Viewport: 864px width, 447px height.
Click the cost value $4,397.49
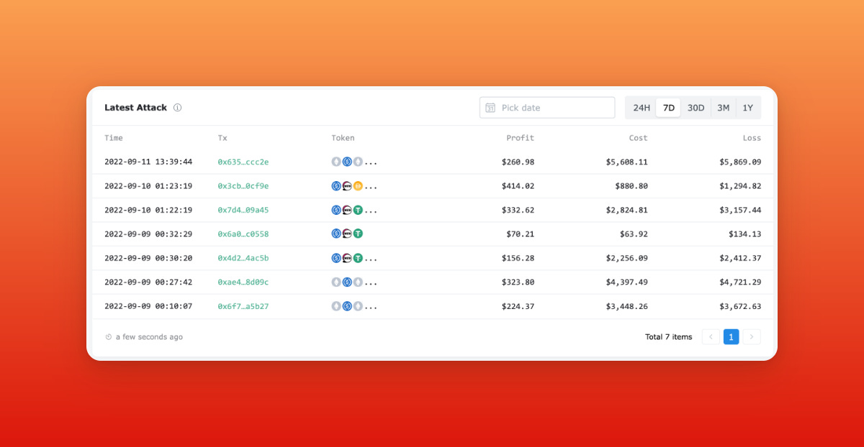tap(626, 282)
